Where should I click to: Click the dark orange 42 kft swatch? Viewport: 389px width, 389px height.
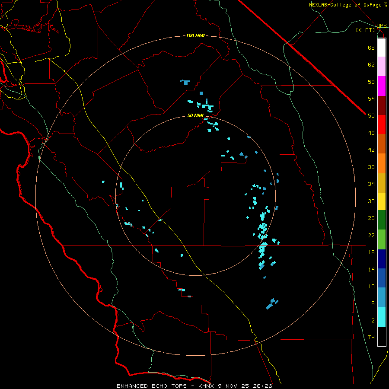click(382, 144)
